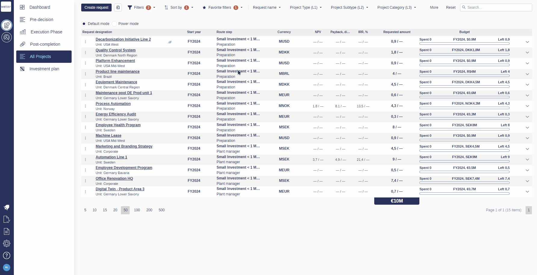Open Post-completion section
The image size is (537, 275).
[x=44, y=44]
